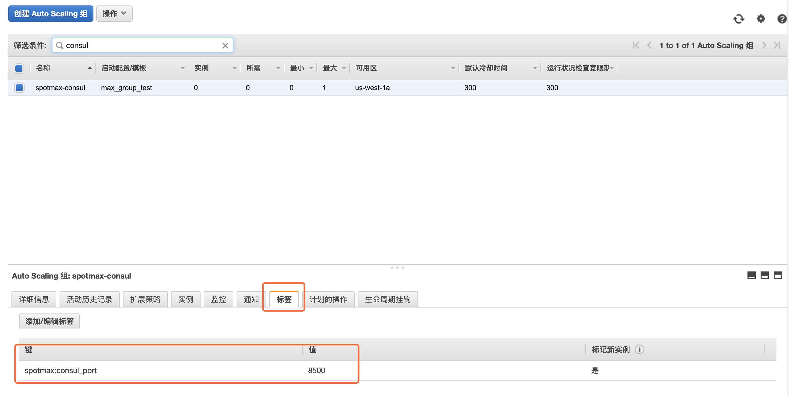Image resolution: width=789 pixels, height=396 pixels.
Task: Click the us-west-1a availability zone cell
Action: pos(372,88)
